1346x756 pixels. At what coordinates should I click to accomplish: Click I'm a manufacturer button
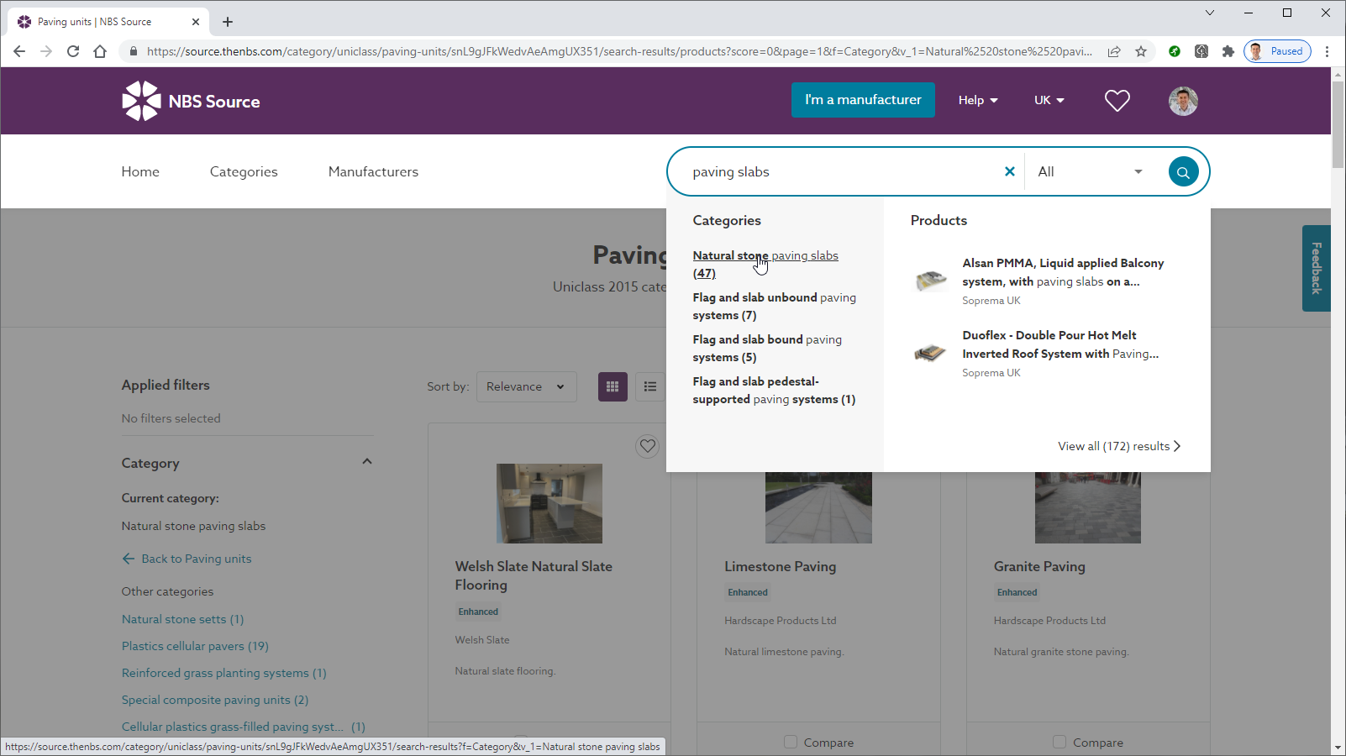tap(863, 100)
